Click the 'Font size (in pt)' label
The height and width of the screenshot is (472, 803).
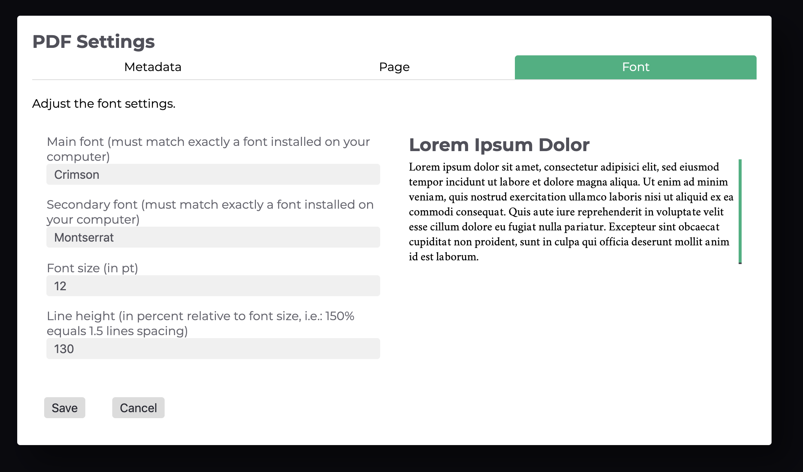[x=92, y=268]
